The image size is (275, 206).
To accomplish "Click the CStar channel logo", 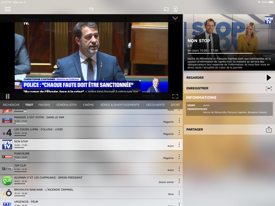I will click(x=7, y=169).
